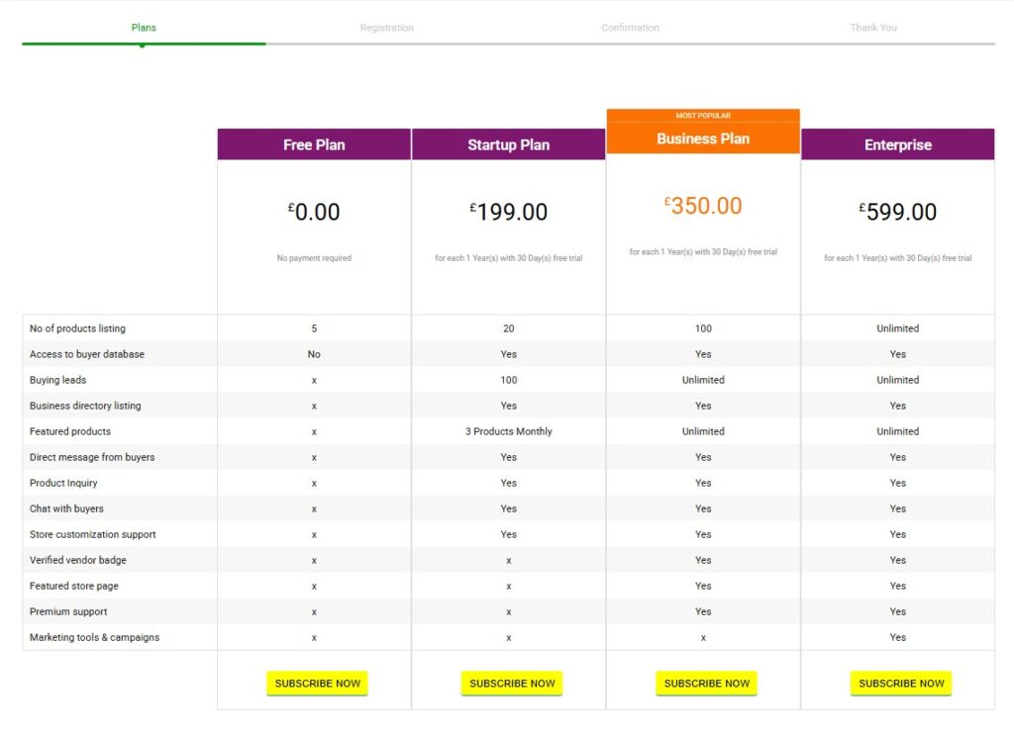Click the £199.00 Startup price
The width and height of the screenshot is (1014, 734).
[x=508, y=212]
